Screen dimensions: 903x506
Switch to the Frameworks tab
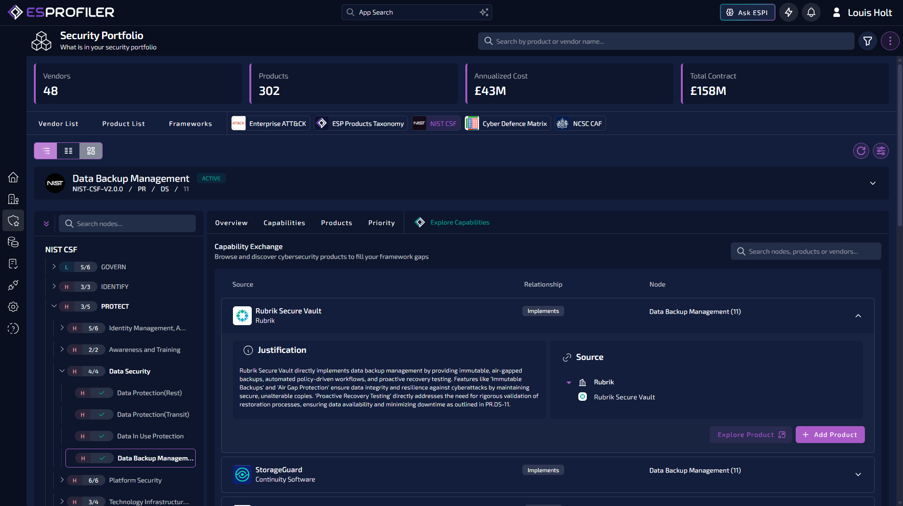coord(190,124)
